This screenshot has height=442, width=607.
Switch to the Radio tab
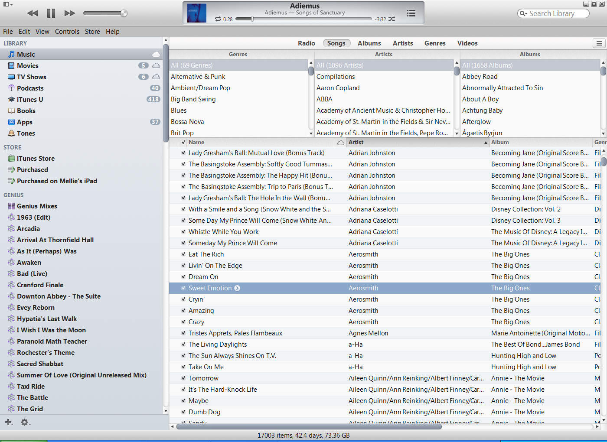[307, 43]
